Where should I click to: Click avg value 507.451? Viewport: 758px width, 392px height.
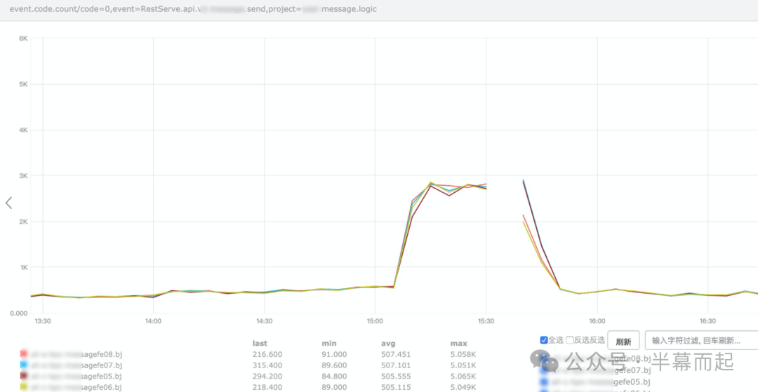396,354
